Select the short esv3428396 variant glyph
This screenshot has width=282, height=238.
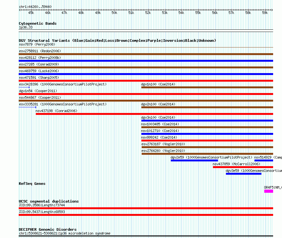coord(24,87)
